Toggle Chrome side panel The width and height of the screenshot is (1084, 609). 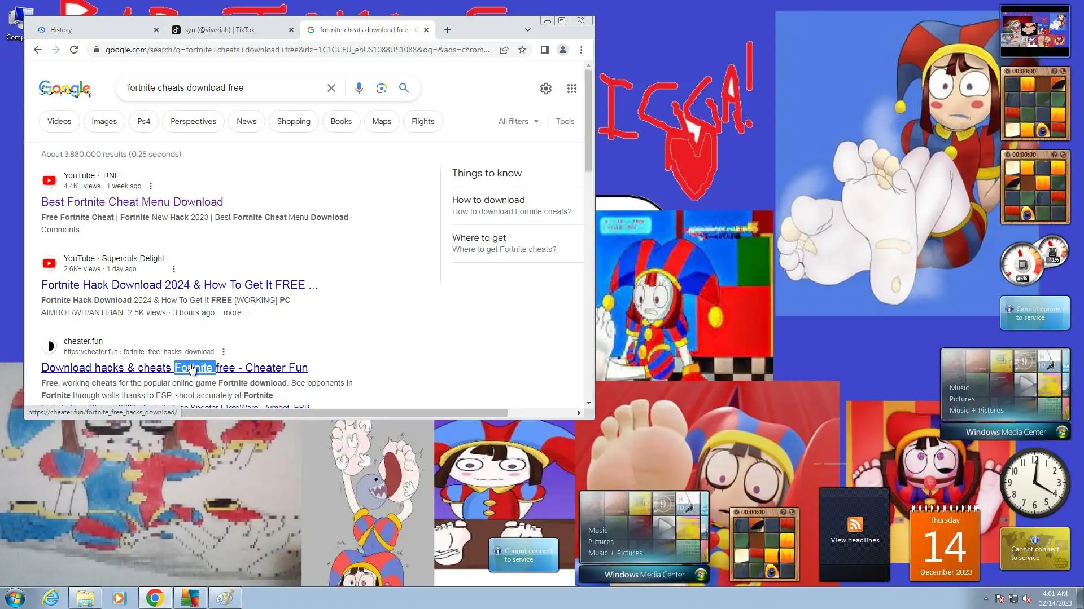tap(544, 50)
